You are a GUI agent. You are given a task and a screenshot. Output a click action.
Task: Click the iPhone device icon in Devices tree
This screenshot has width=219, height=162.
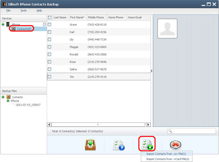(8, 24)
